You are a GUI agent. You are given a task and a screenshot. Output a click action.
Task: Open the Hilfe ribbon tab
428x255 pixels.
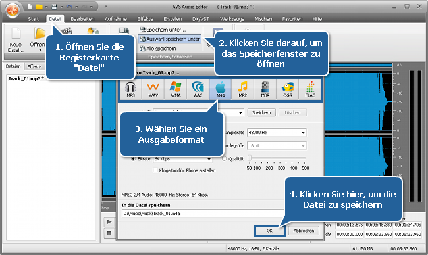(317, 19)
